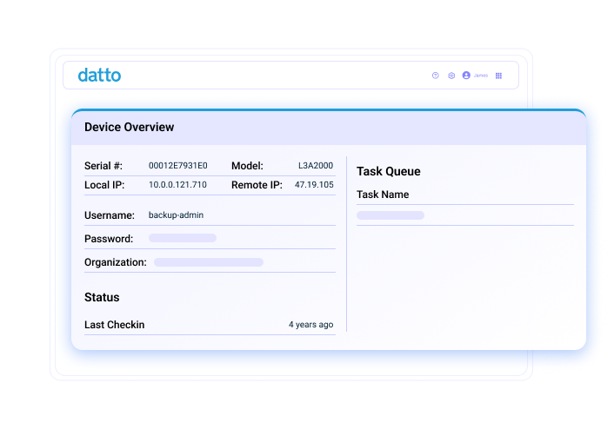Click the Last Checkin label
The height and width of the screenshot is (429, 614).
click(x=114, y=325)
